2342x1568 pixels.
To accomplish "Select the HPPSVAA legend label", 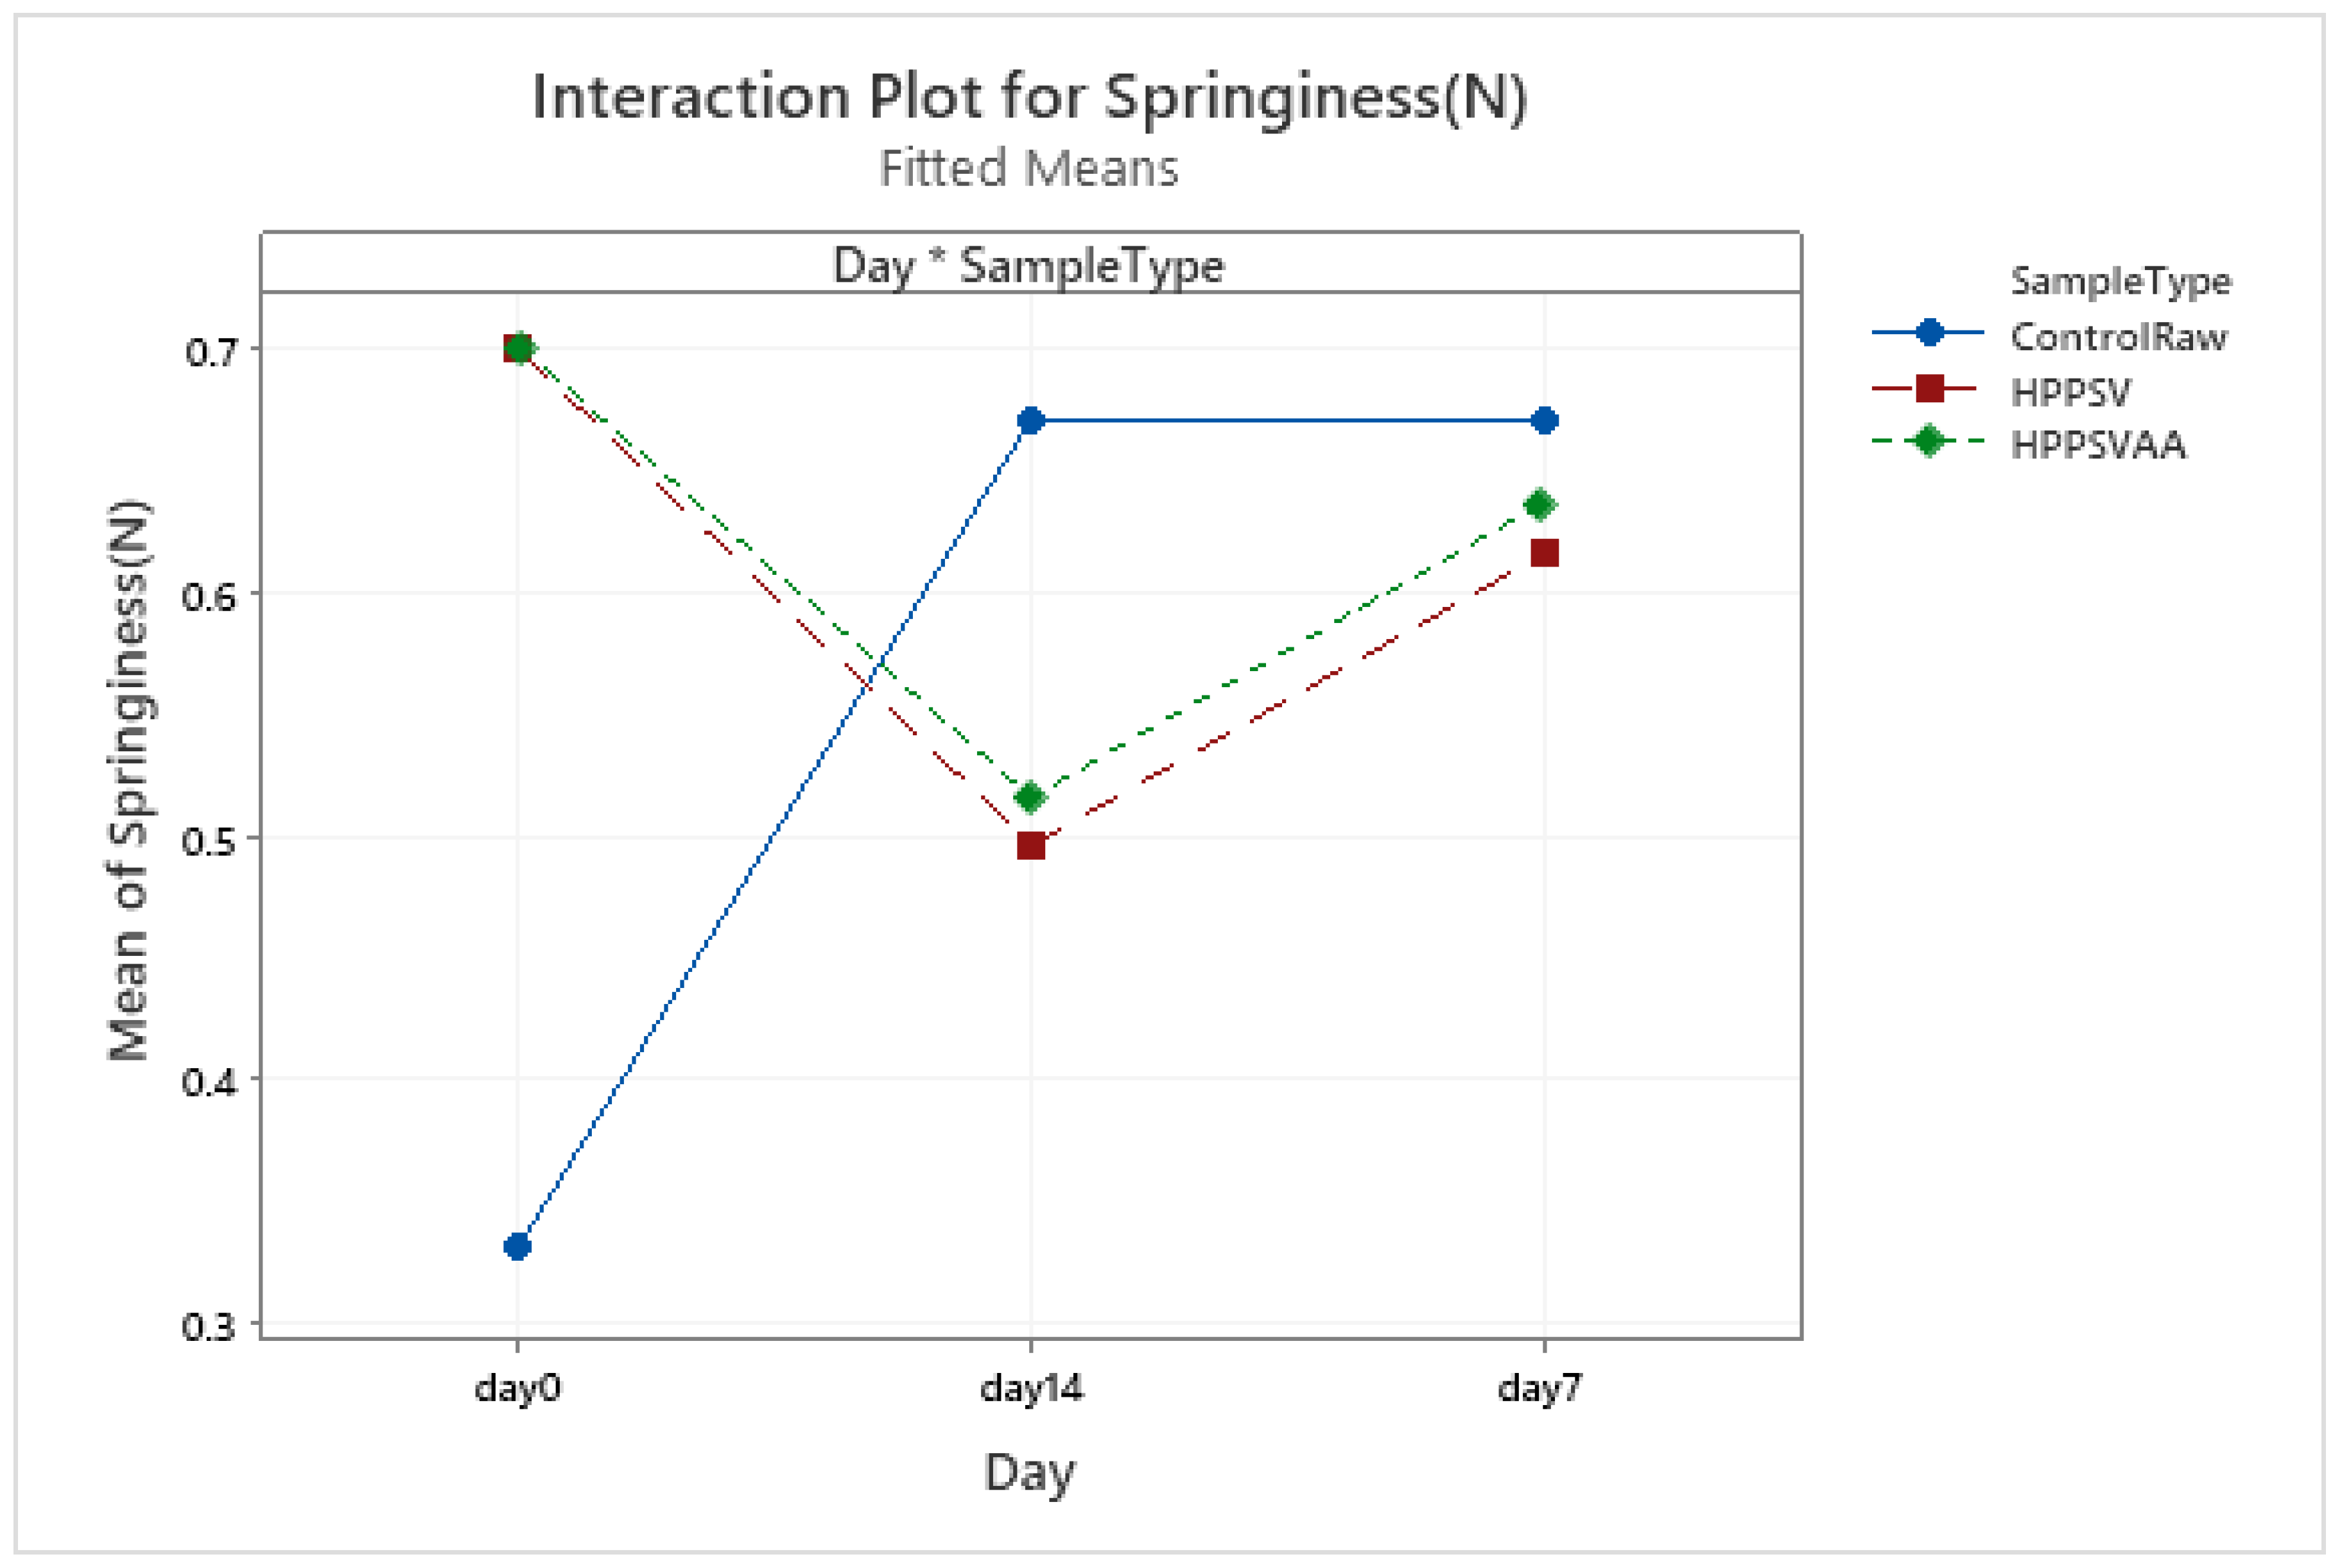I will coord(2098,445).
